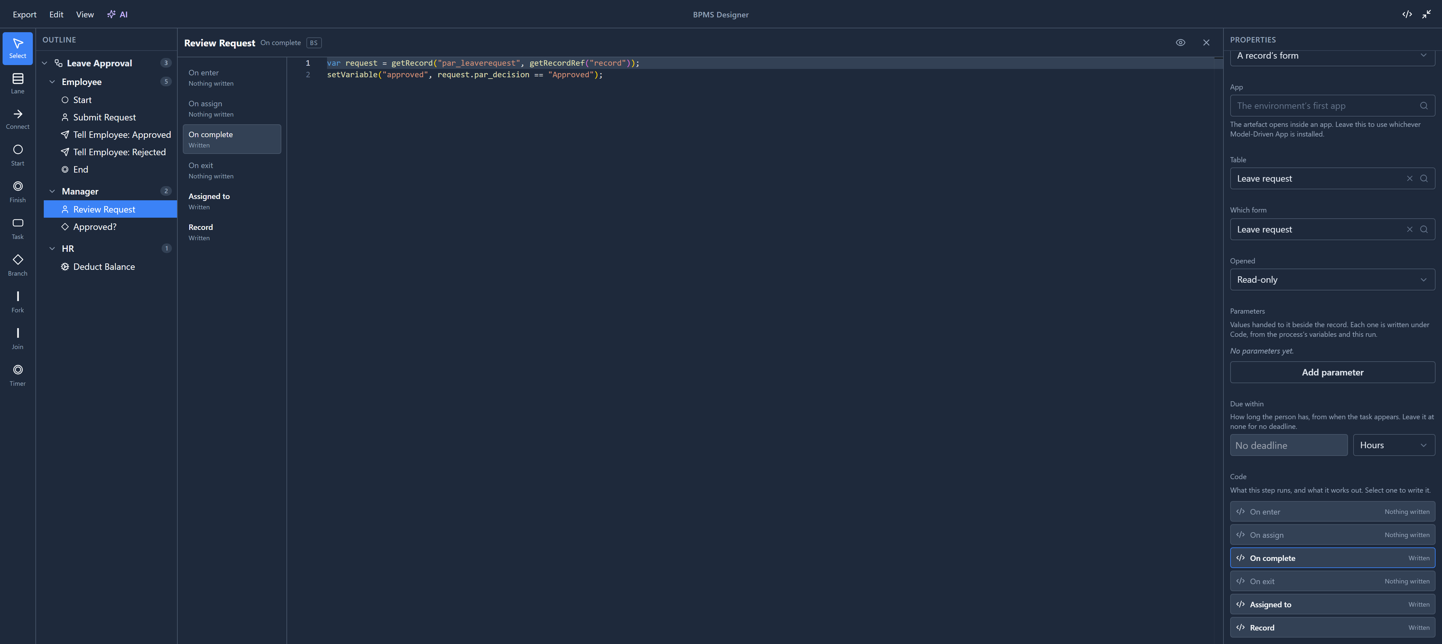Click the No deadline input field
This screenshot has width=1442, height=644.
point(1288,445)
